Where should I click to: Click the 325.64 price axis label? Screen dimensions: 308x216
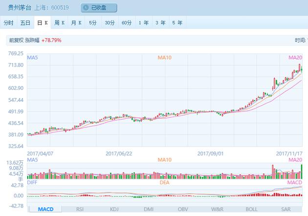click(16, 146)
